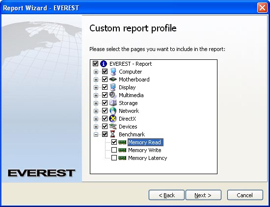270x207 pixels.
Task: Click the Network globe icon
Action: (x=113, y=111)
